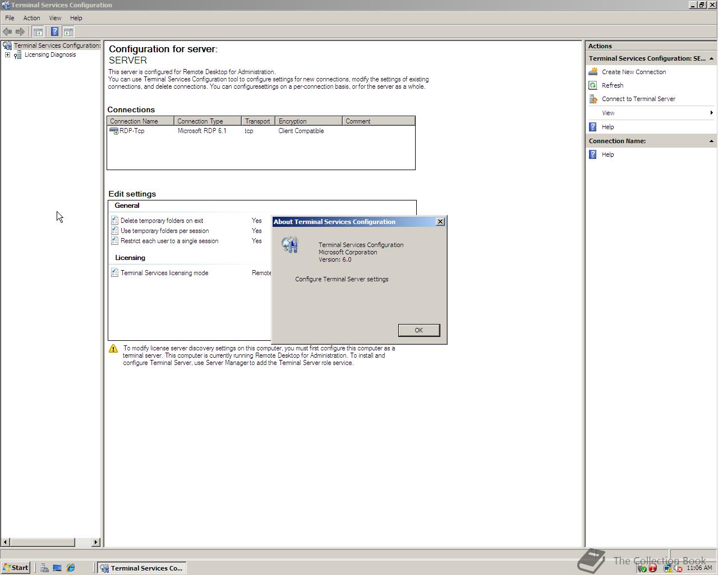The image size is (718, 575).
Task: Click the console tree scrollbar left arrow
Action: pyautogui.click(x=6, y=542)
